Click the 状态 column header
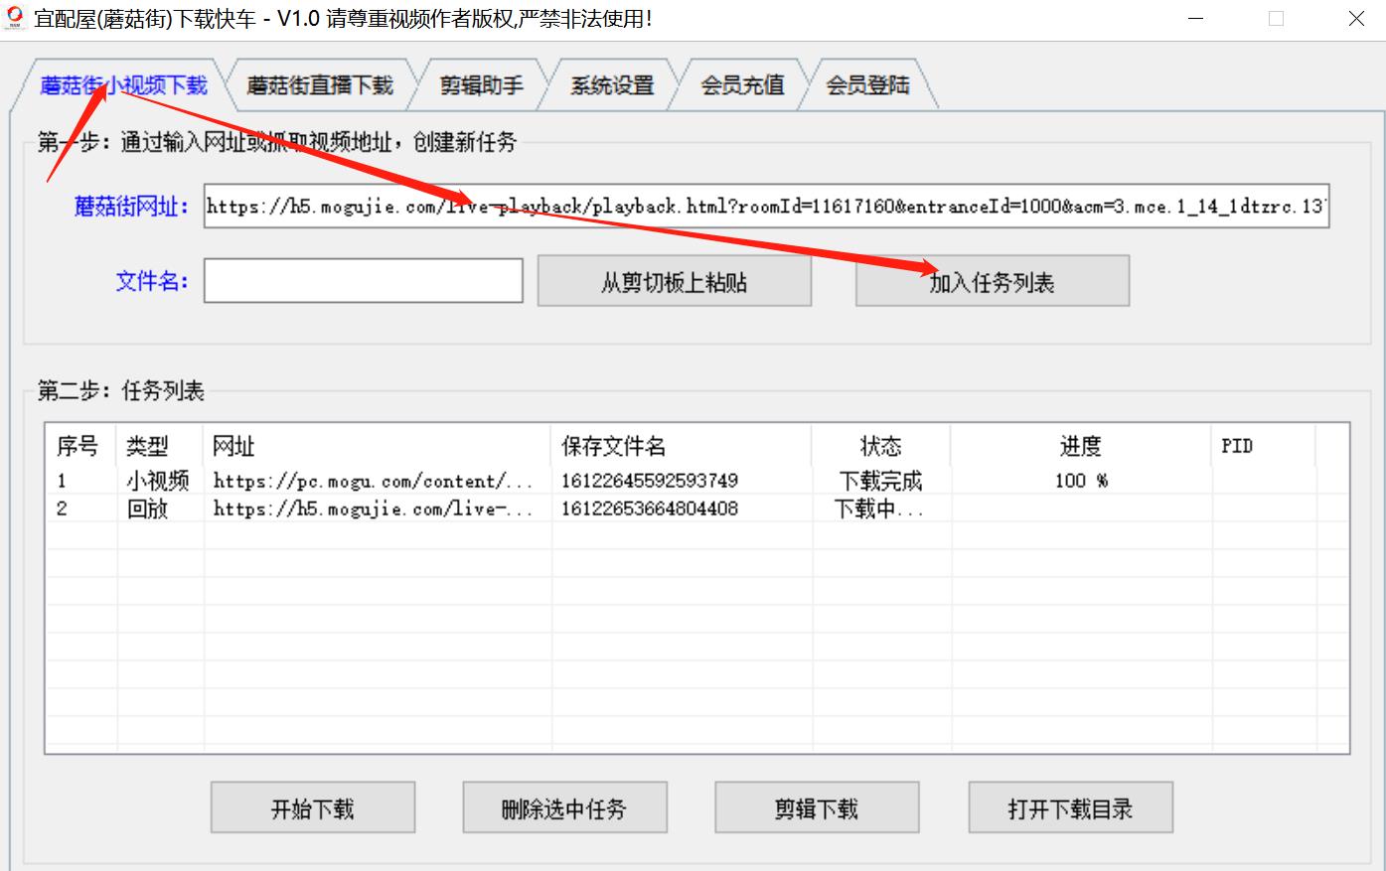Screen dimensions: 1386x871 (x=881, y=446)
